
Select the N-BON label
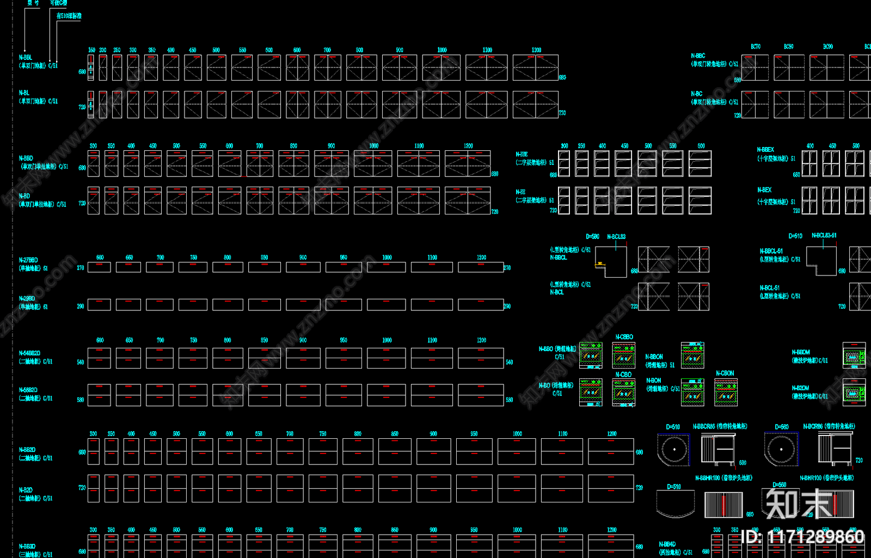(x=654, y=381)
